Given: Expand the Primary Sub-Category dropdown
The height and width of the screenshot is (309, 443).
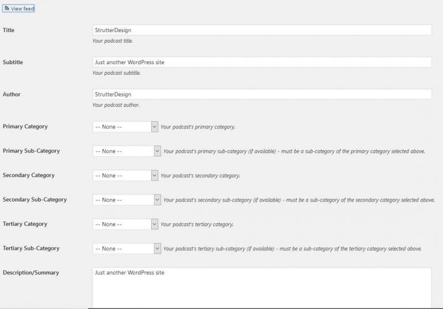Looking at the screenshot, I should [127, 151].
